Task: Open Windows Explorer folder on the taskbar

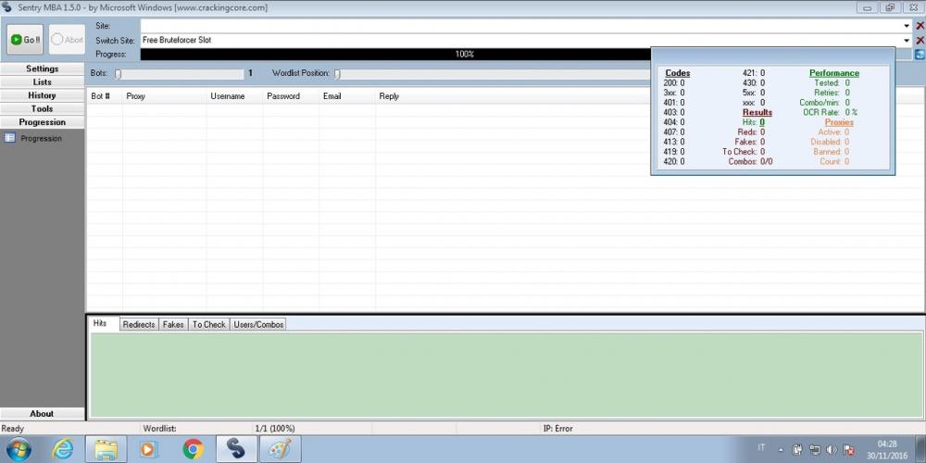Action: pos(106,450)
